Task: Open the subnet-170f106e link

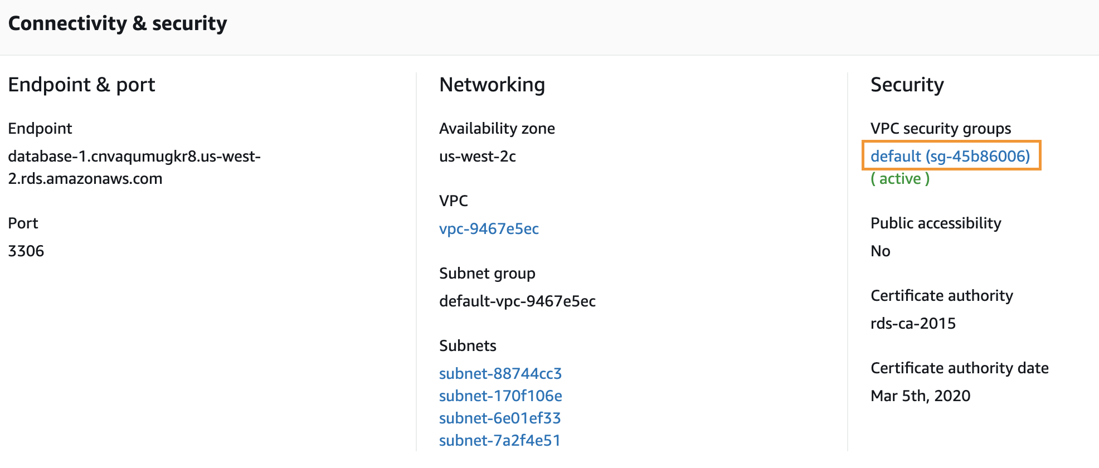Action: tap(500, 396)
